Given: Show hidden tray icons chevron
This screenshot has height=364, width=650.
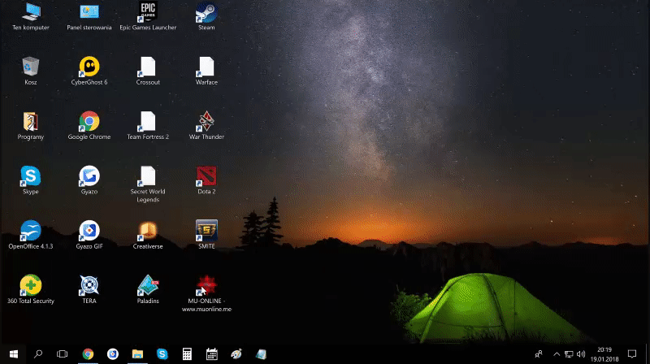Looking at the screenshot, I should [557, 354].
